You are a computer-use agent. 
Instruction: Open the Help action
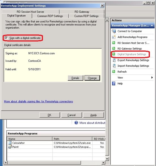pyautogui.click(x=120, y=83)
